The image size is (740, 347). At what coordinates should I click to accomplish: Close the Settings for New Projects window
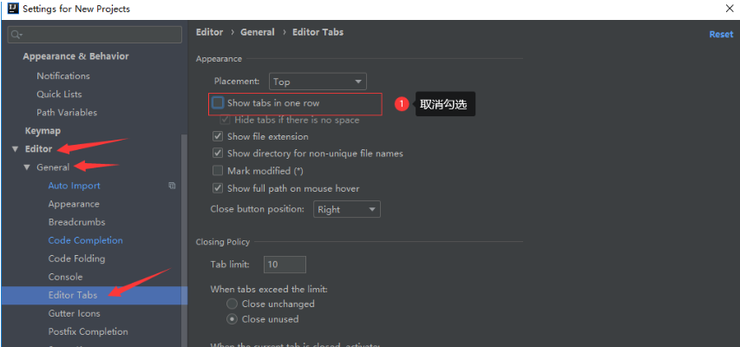click(x=730, y=9)
